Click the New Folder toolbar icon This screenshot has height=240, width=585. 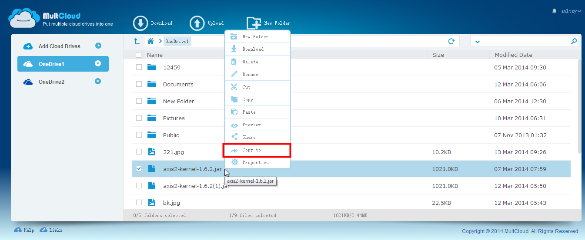(254, 23)
